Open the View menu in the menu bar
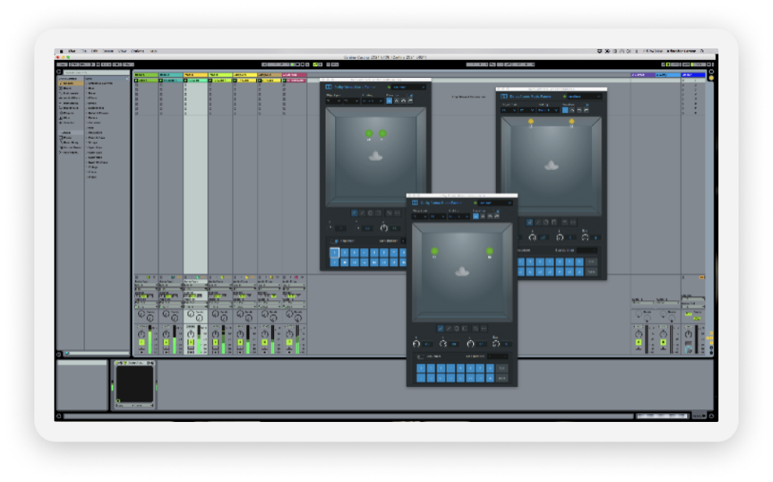Image resolution: width=773 pixels, height=482 pixels. 123,51
